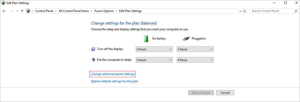Click the Up one level arrow
The width and height of the screenshot is (300, 102).
click(22, 11)
